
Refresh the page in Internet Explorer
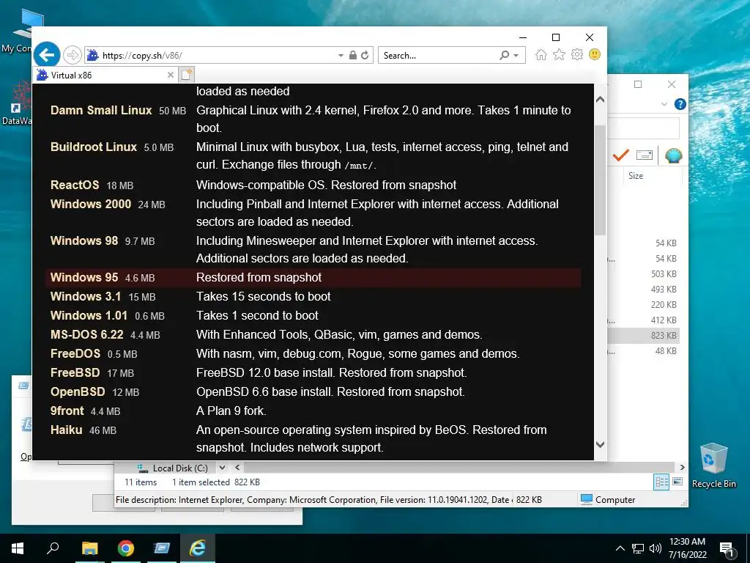365,55
